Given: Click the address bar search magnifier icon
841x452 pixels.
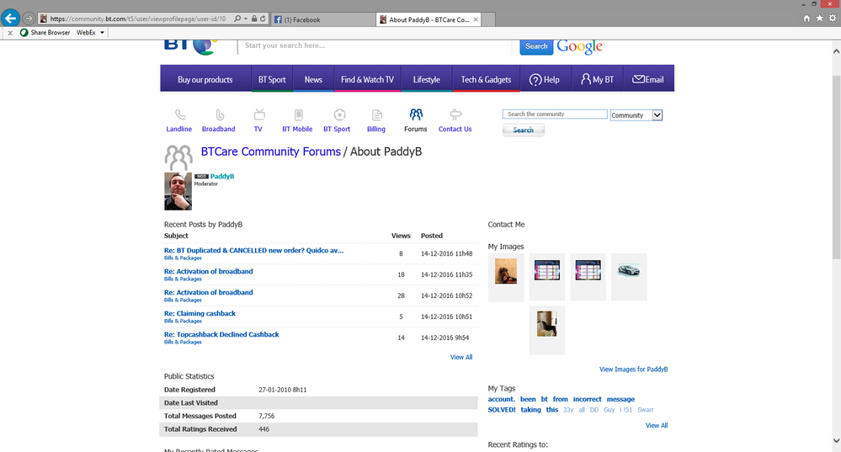Looking at the screenshot, I should pos(237,19).
